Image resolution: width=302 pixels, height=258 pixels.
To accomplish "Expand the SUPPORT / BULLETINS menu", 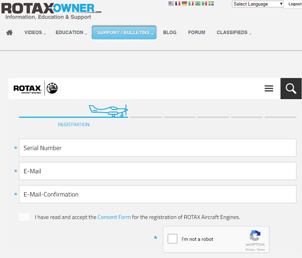I will [x=124, y=32].
